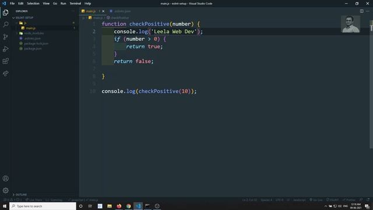Click Prettier status bar item
This screenshot has height=210, width=373.
click(x=349, y=200)
